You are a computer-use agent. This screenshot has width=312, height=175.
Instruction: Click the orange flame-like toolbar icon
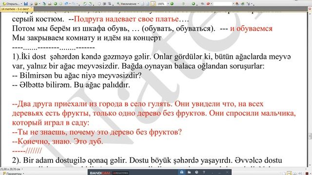(237, 4)
